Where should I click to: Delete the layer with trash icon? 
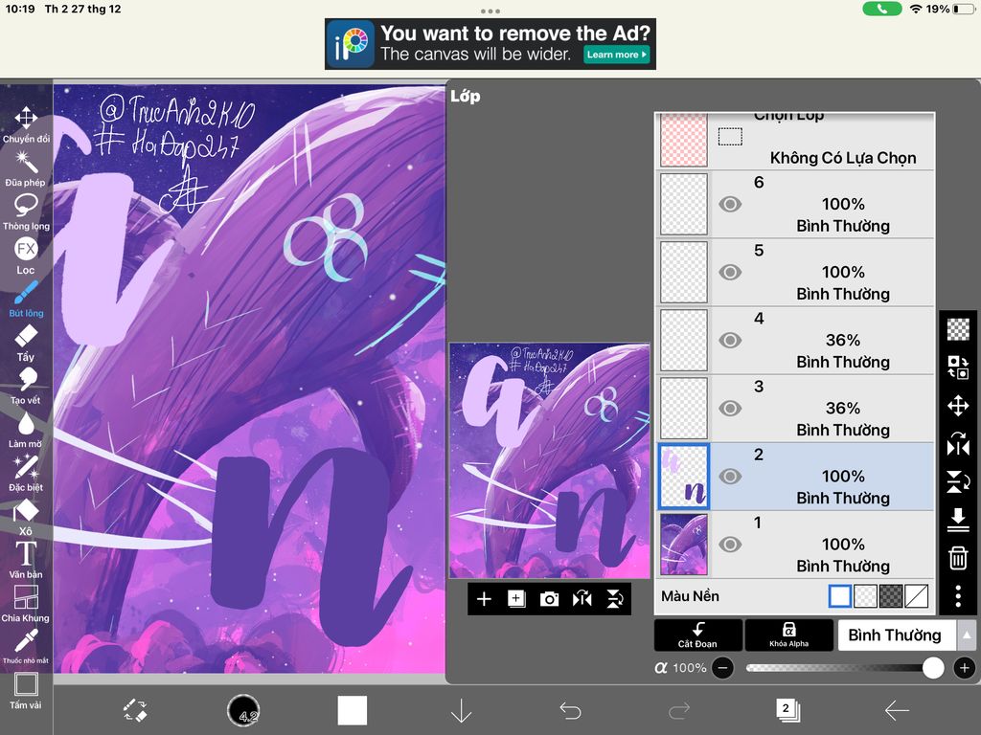(958, 558)
